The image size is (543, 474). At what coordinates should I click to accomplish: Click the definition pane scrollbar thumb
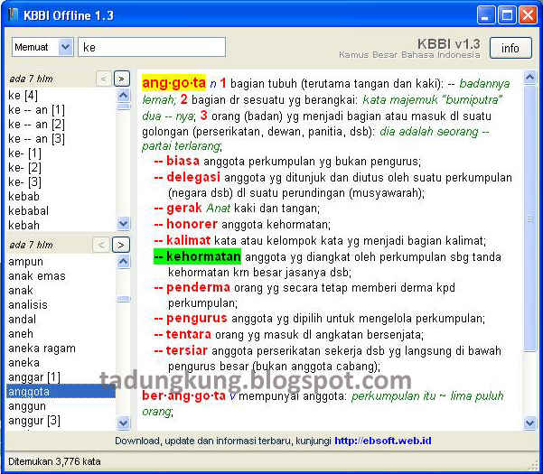[529, 218]
